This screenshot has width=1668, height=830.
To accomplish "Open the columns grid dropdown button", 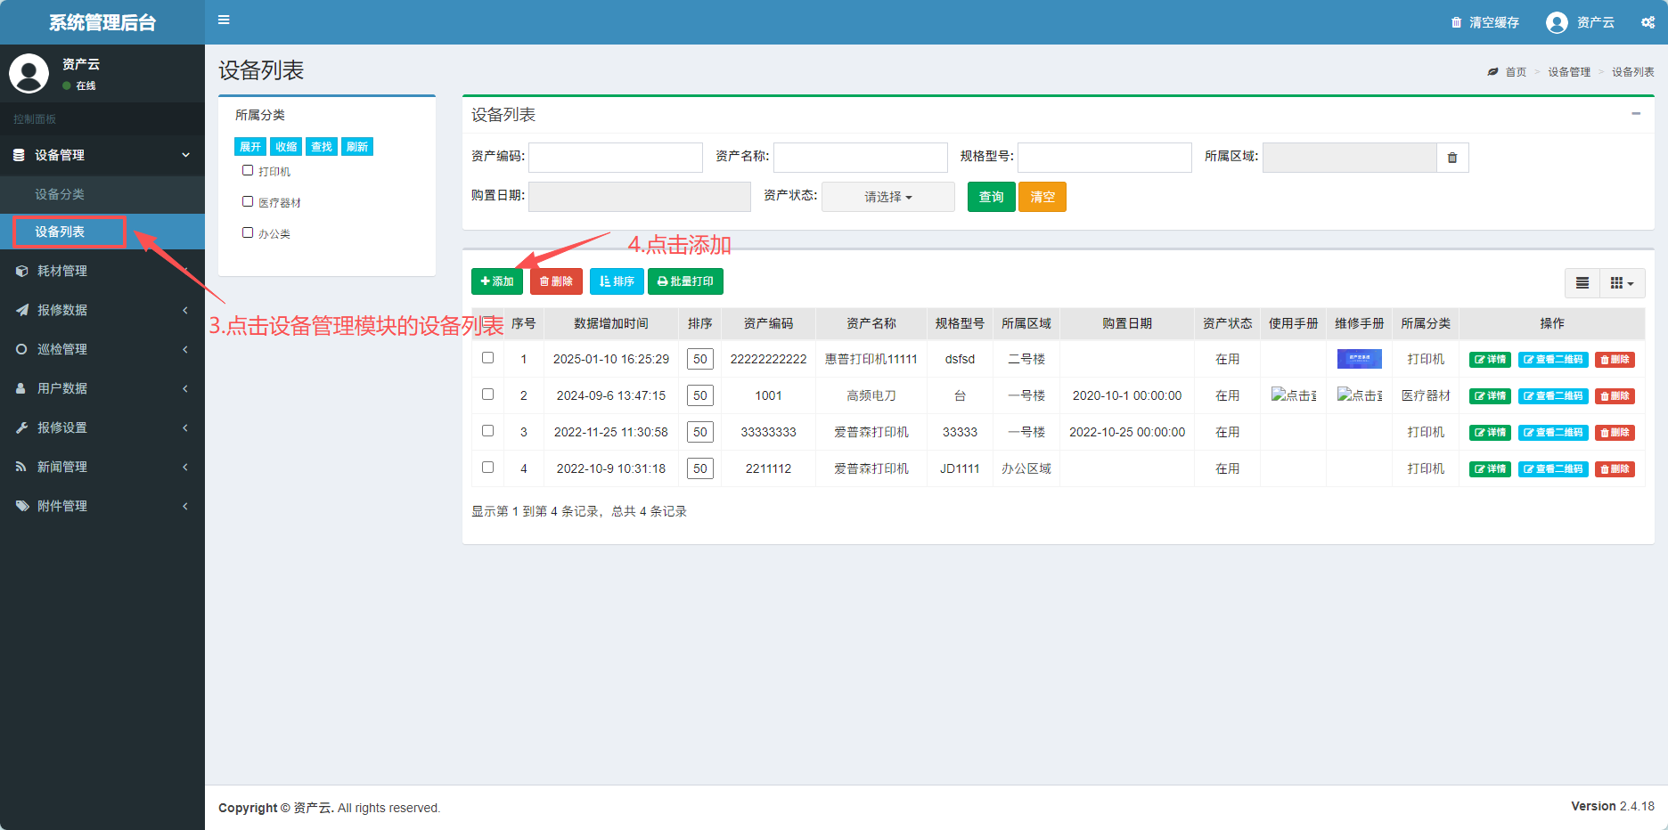I will tap(1622, 283).
